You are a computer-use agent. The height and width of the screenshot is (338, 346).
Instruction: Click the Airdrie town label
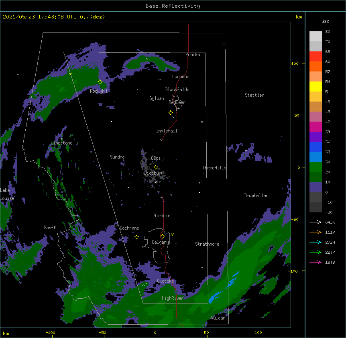pyautogui.click(x=162, y=216)
